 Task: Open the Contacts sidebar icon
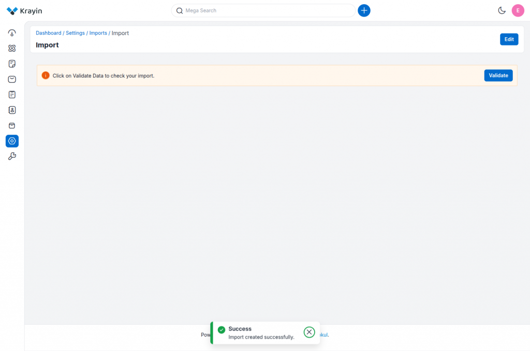point(12,110)
